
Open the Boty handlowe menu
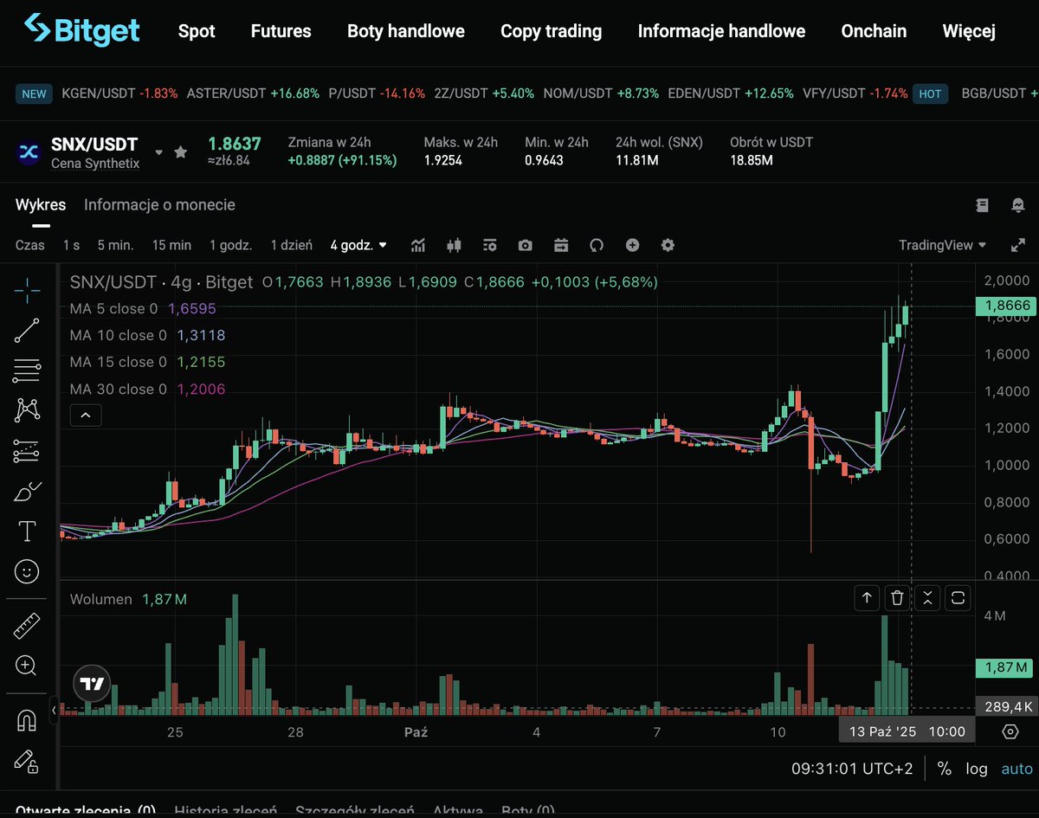(406, 31)
